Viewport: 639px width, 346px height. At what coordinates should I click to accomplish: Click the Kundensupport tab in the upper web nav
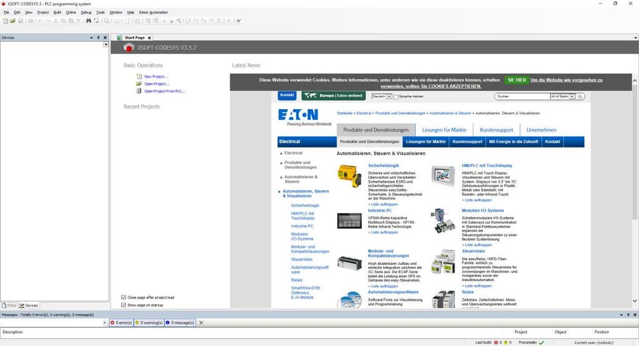click(x=496, y=130)
